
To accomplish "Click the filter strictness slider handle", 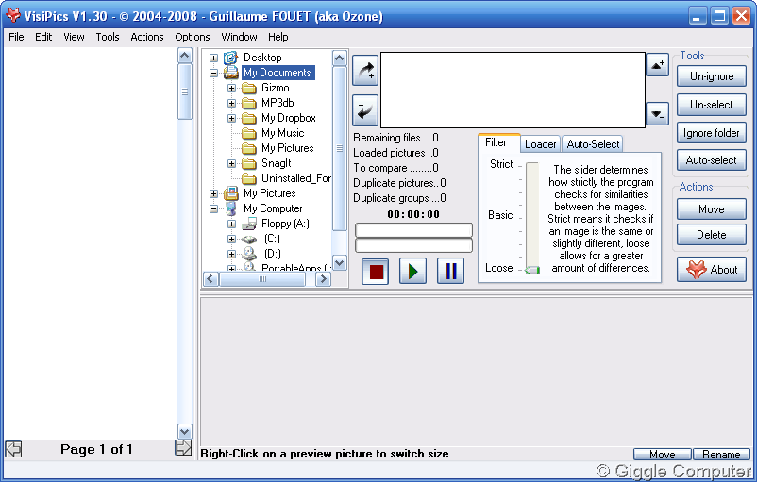I will (532, 270).
